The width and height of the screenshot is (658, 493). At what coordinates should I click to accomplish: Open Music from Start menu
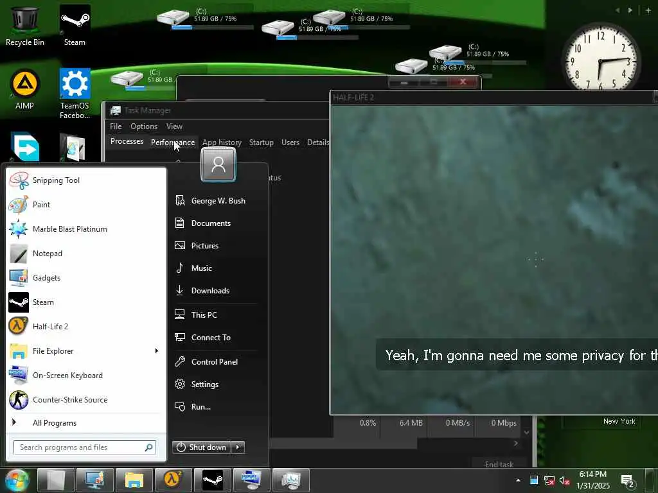coord(215,268)
